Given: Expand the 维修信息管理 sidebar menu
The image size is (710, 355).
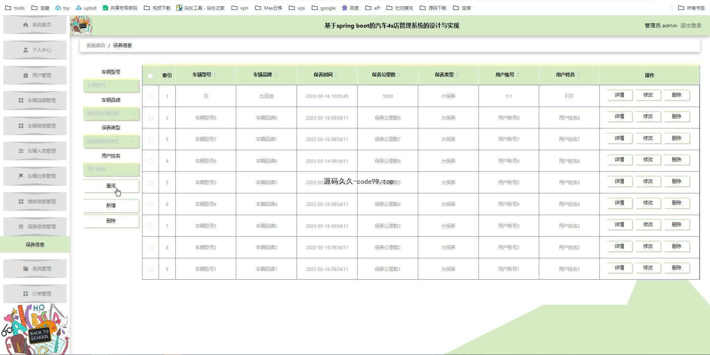Looking at the screenshot, I should 35,201.
